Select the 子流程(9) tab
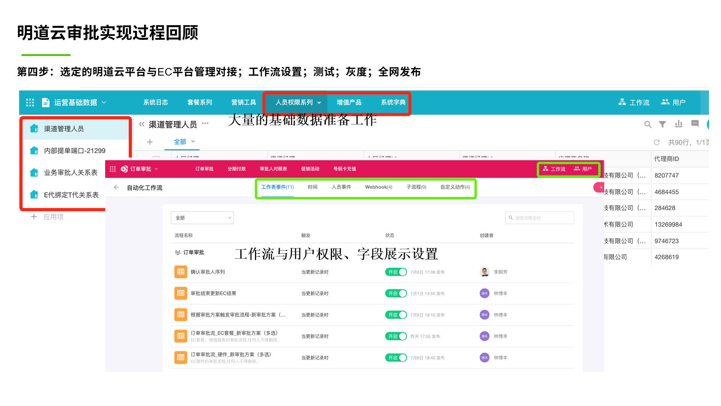Image resolution: width=721 pixels, height=406 pixels. (x=416, y=187)
